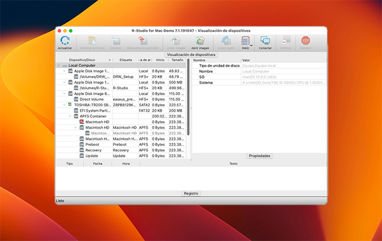Click the Explorar toolbar icon
The width and height of the screenshot is (382, 241).
click(x=115, y=41)
